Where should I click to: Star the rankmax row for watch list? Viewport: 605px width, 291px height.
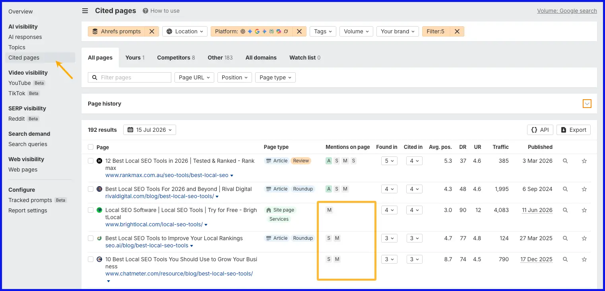584,161
